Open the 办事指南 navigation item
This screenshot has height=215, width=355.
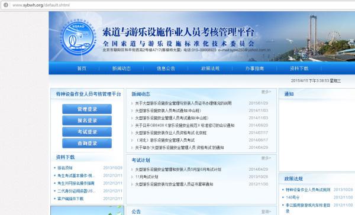coord(254,69)
